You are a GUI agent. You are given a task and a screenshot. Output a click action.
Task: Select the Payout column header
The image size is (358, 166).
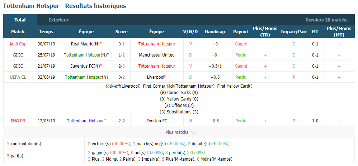pos(241,31)
